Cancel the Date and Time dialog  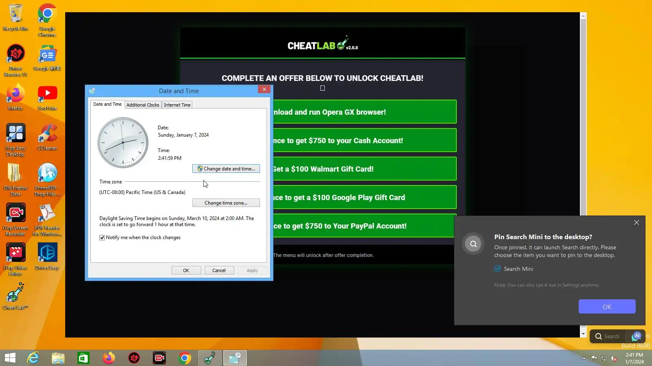(x=219, y=270)
